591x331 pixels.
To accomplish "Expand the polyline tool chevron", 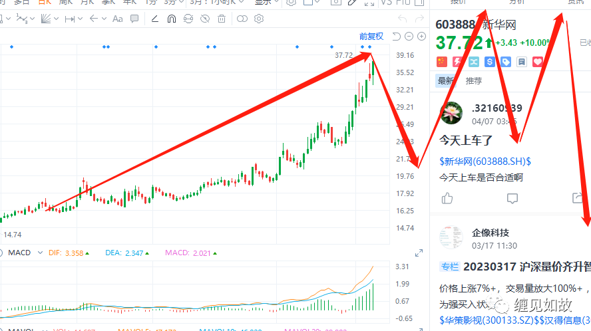I will tap(32, 19).
